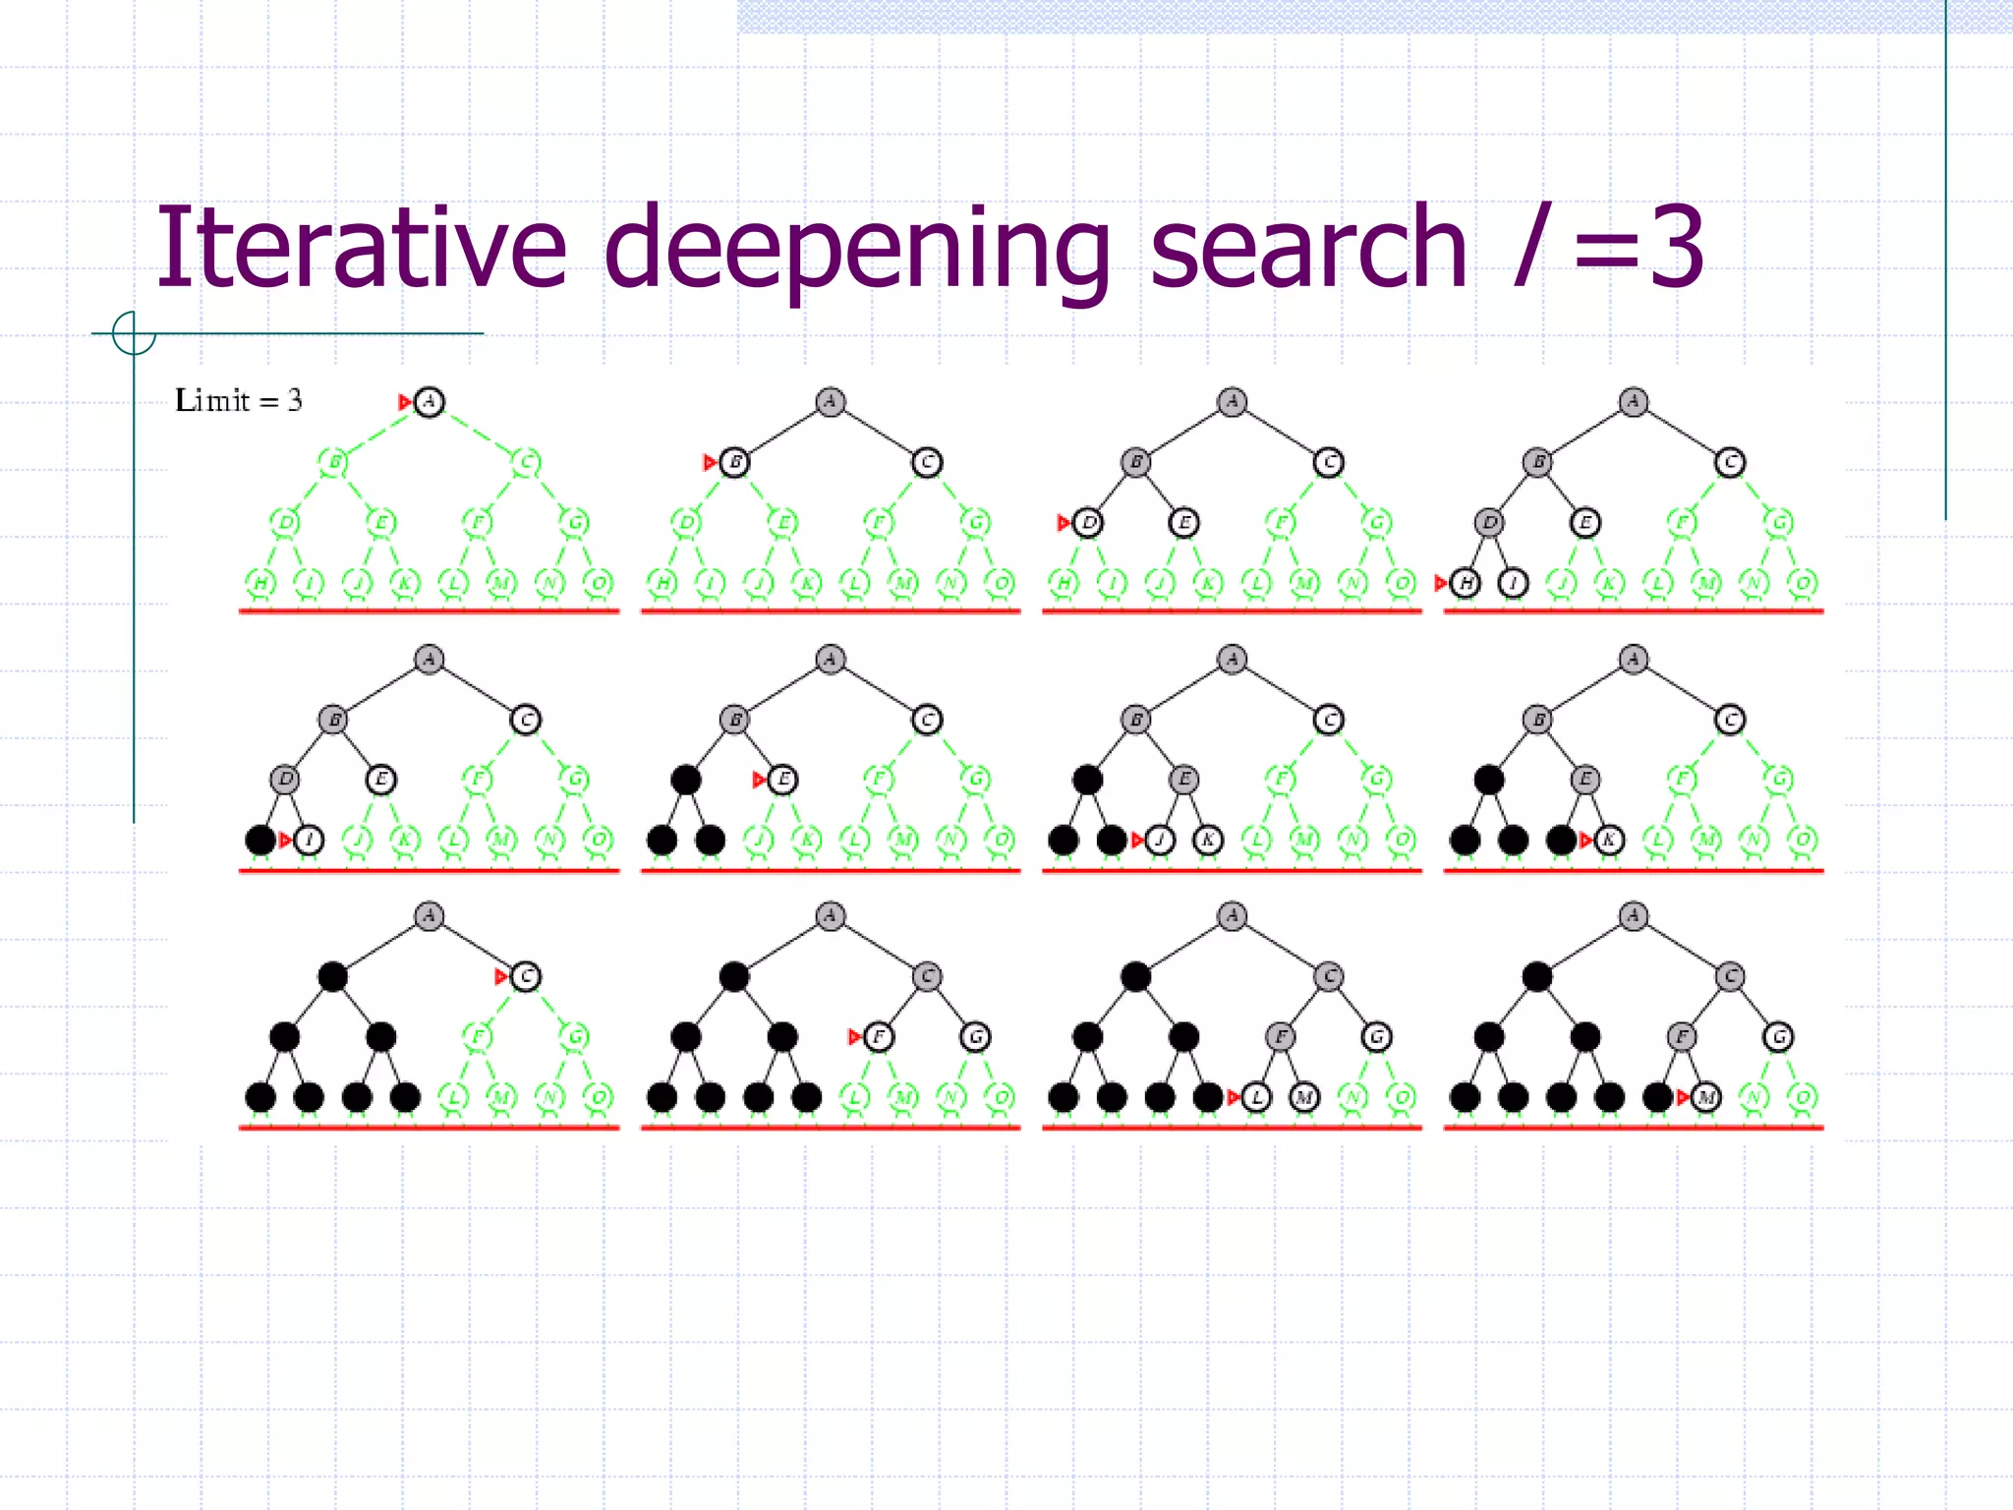Select node B marked by red arrow
The width and height of the screenshot is (2013, 1510).
coord(734,462)
